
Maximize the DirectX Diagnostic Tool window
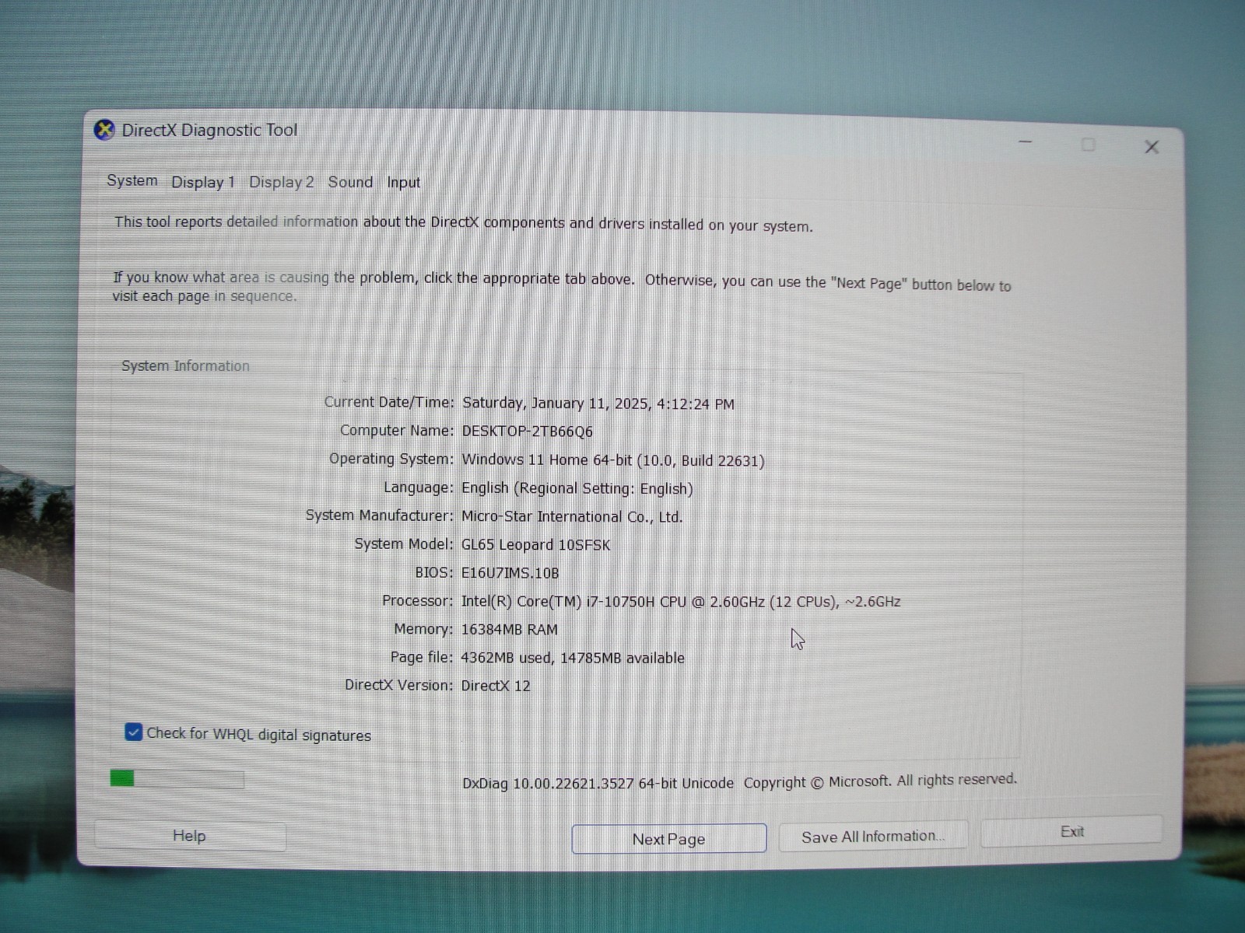tap(1088, 145)
